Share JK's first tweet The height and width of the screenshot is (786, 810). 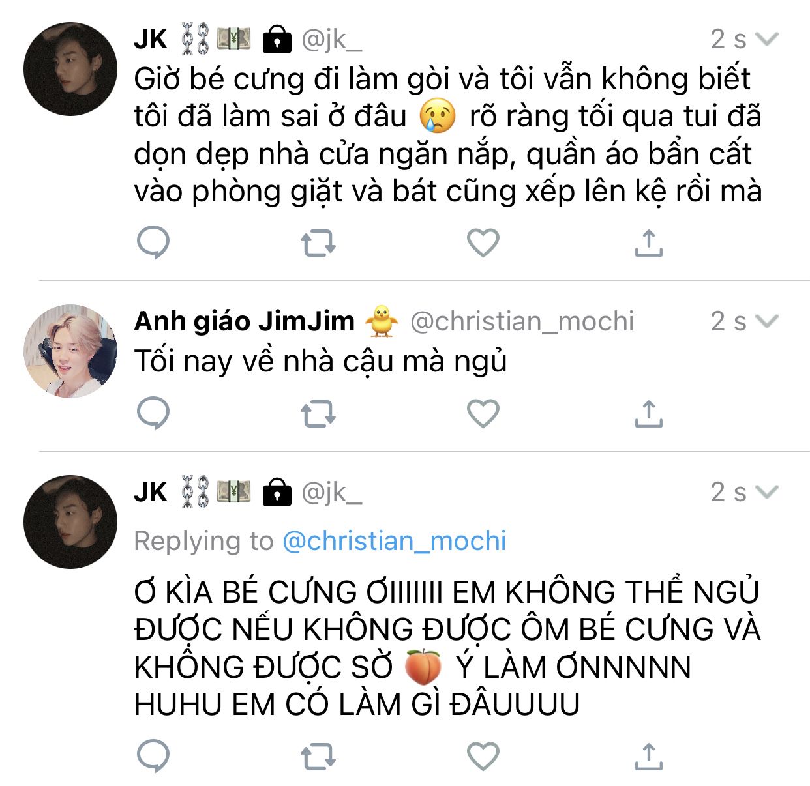pos(648,242)
